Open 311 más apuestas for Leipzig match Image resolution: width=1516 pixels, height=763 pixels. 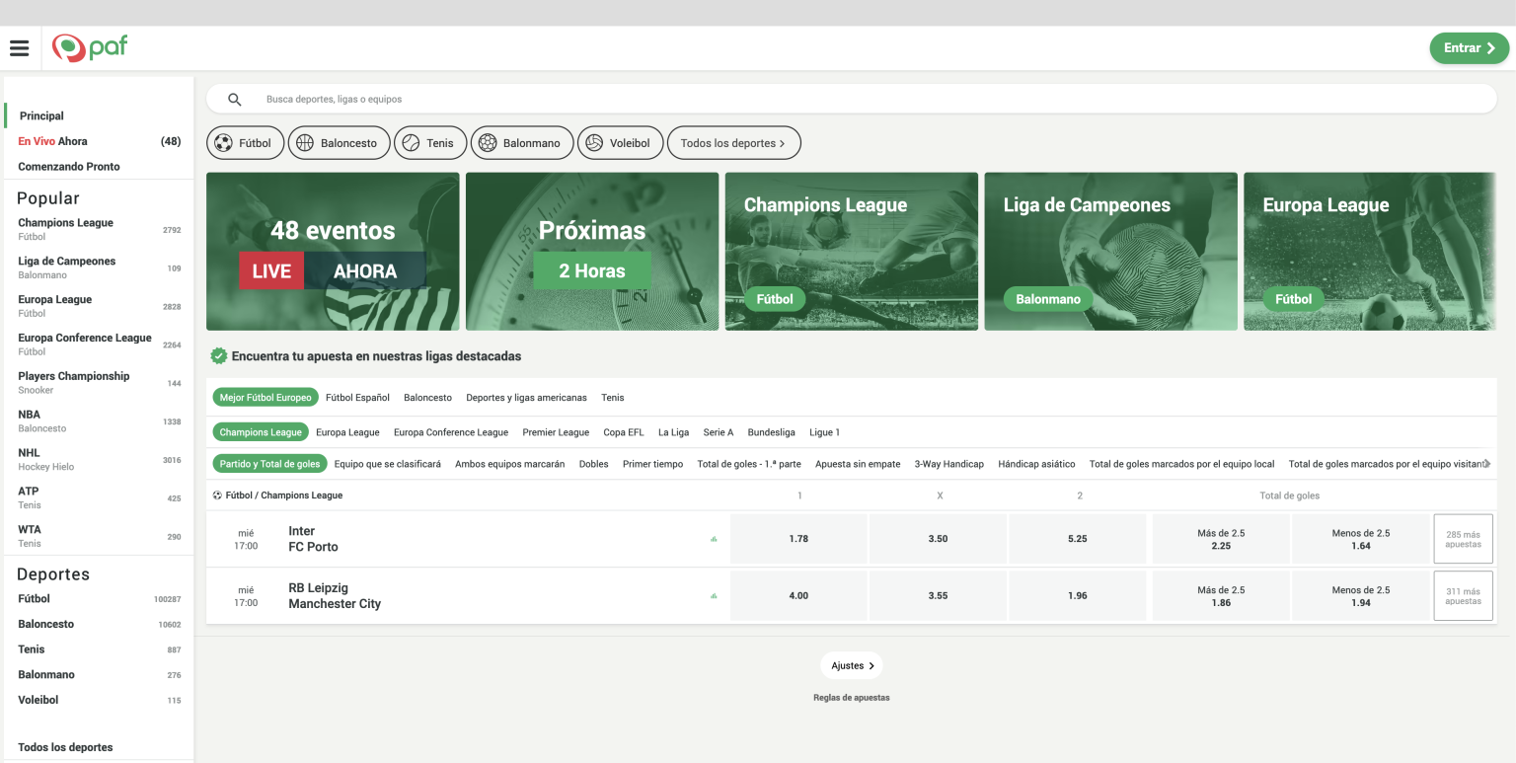tap(1463, 596)
